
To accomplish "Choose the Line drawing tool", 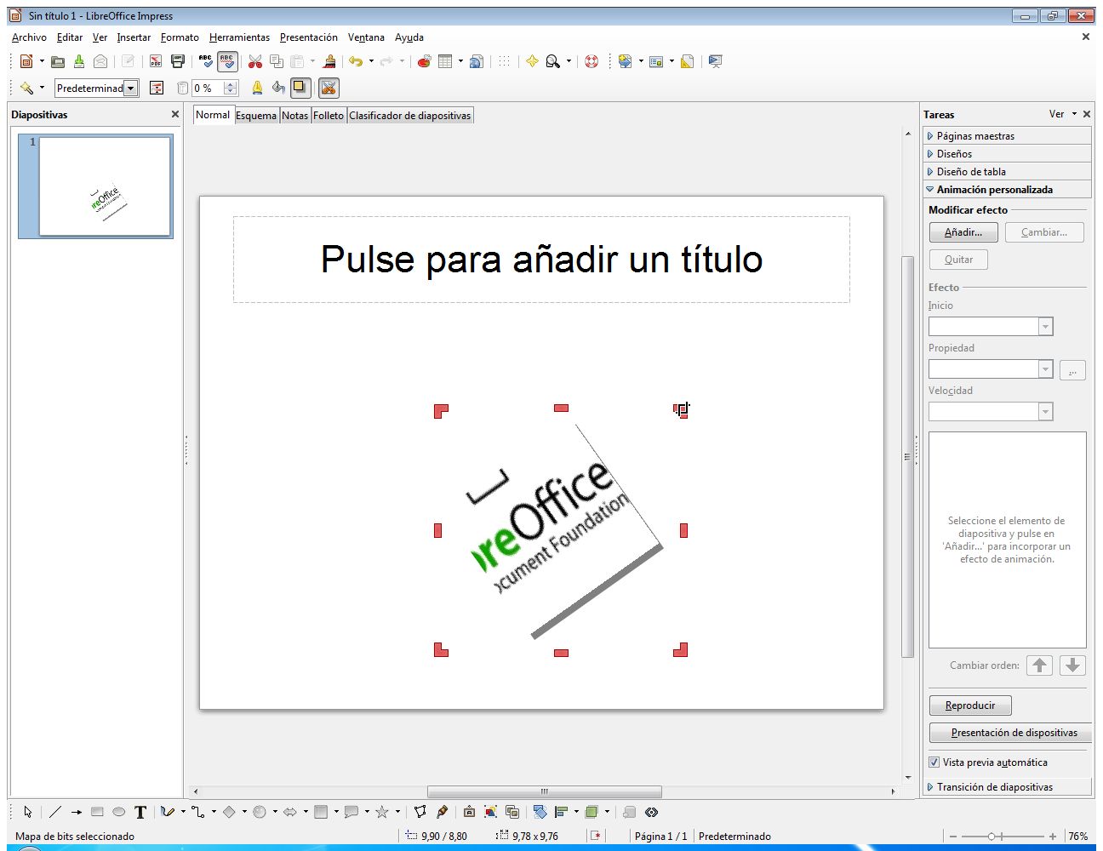I will (x=55, y=812).
